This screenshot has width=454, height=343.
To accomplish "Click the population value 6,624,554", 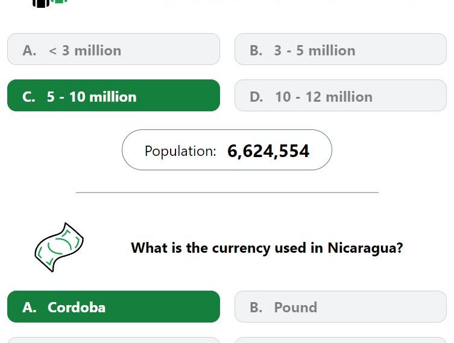I will pyautogui.click(x=268, y=151).
